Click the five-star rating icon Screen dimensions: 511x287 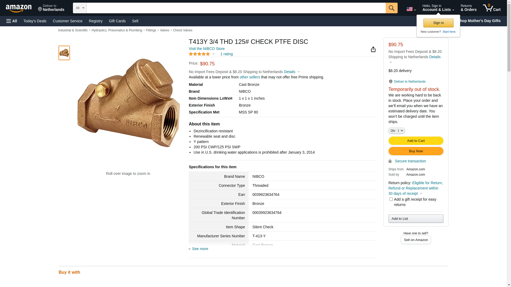coord(199,54)
